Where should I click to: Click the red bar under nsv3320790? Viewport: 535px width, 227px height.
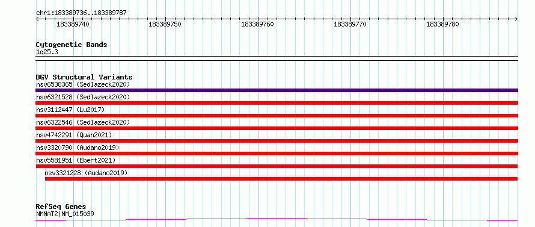[277, 154]
